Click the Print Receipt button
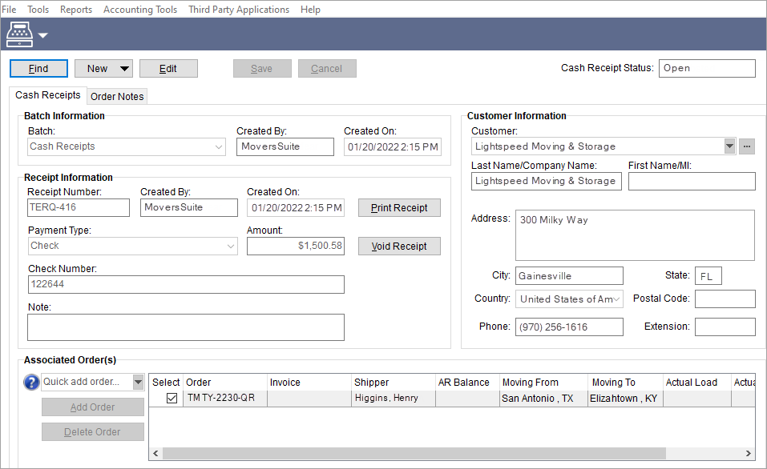This screenshot has width=767, height=469. pos(399,207)
